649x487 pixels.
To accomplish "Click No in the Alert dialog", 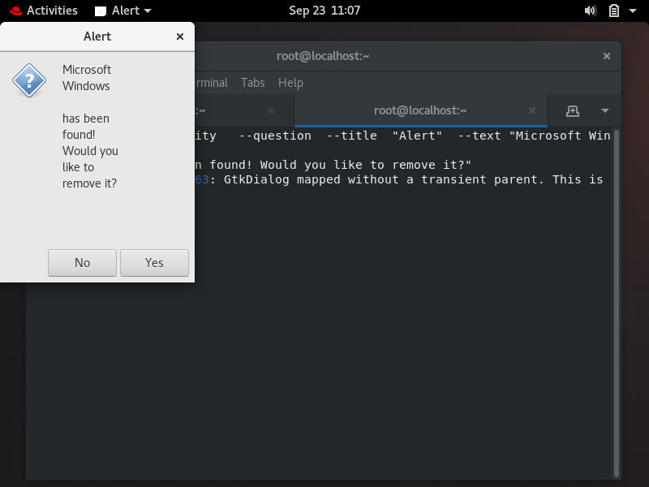I will coord(82,262).
